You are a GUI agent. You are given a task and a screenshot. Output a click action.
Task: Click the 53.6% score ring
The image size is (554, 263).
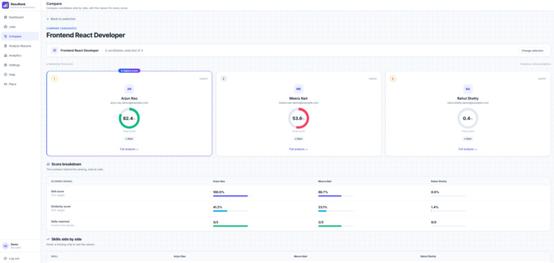pyautogui.click(x=298, y=119)
